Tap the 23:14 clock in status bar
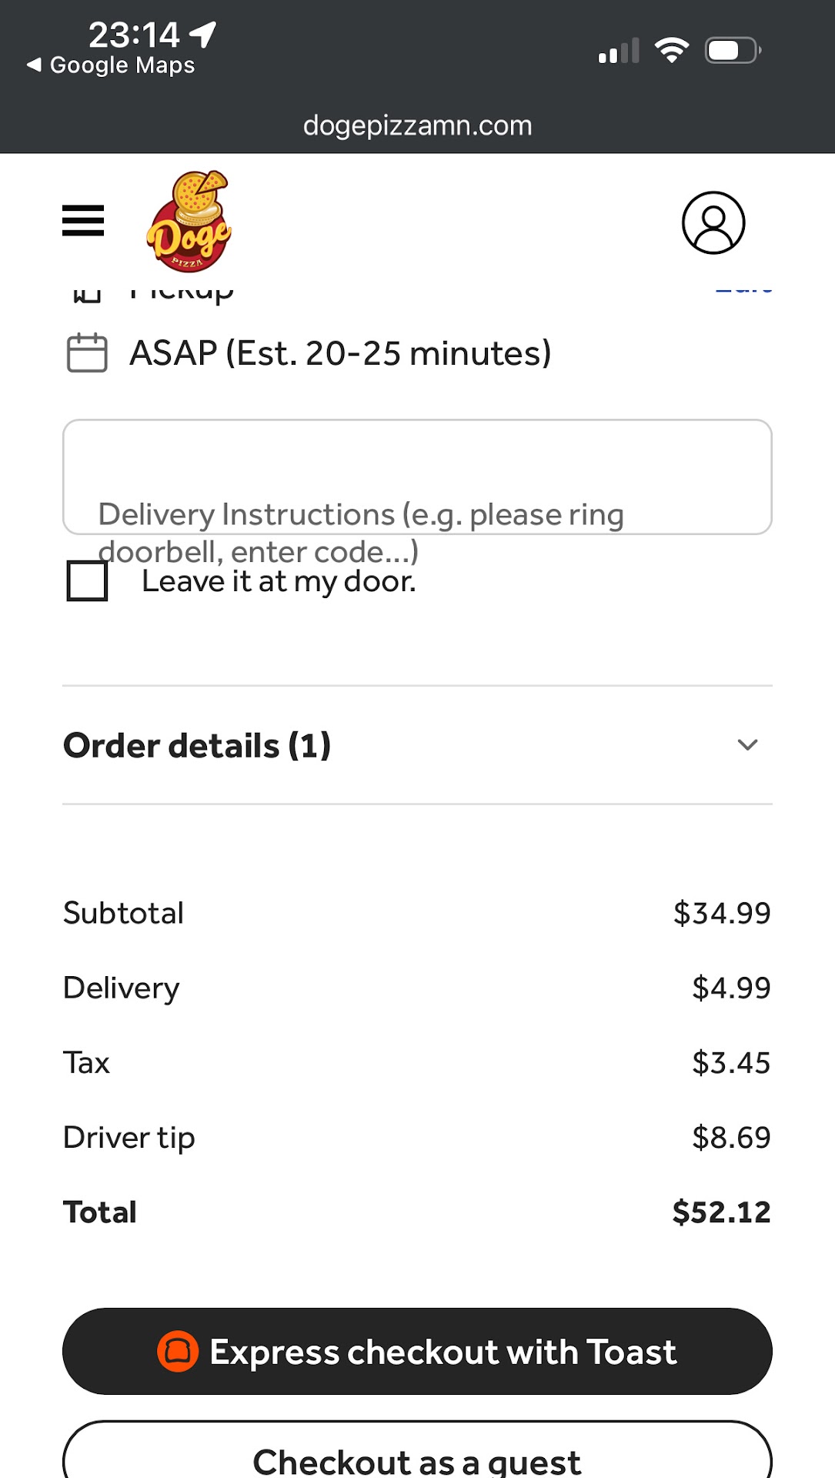Image resolution: width=835 pixels, height=1478 pixels. pyautogui.click(x=134, y=35)
